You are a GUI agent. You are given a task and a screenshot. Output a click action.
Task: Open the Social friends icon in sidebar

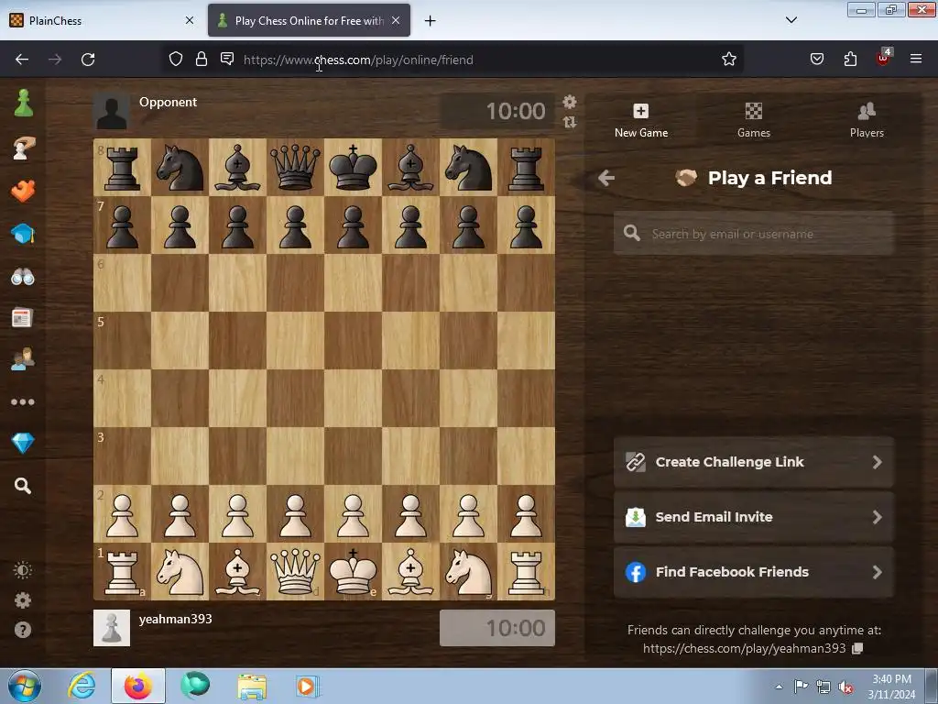23,359
